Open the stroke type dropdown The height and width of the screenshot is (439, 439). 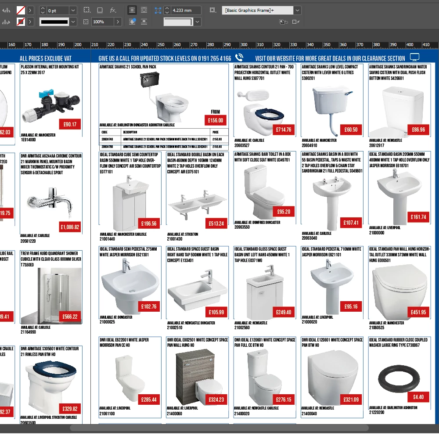73,22
